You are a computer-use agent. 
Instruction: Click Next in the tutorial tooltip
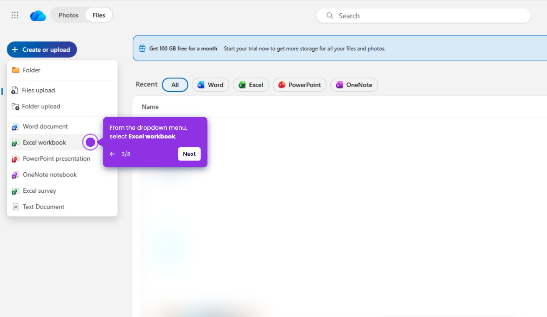190,154
